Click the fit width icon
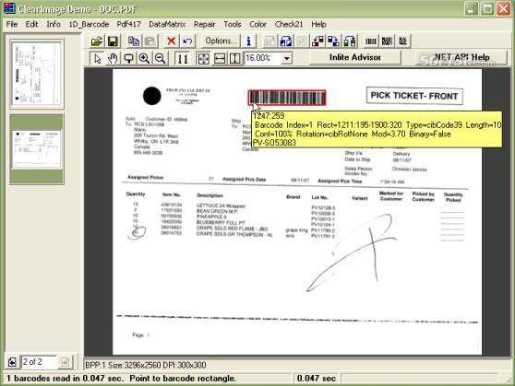 [x=220, y=59]
